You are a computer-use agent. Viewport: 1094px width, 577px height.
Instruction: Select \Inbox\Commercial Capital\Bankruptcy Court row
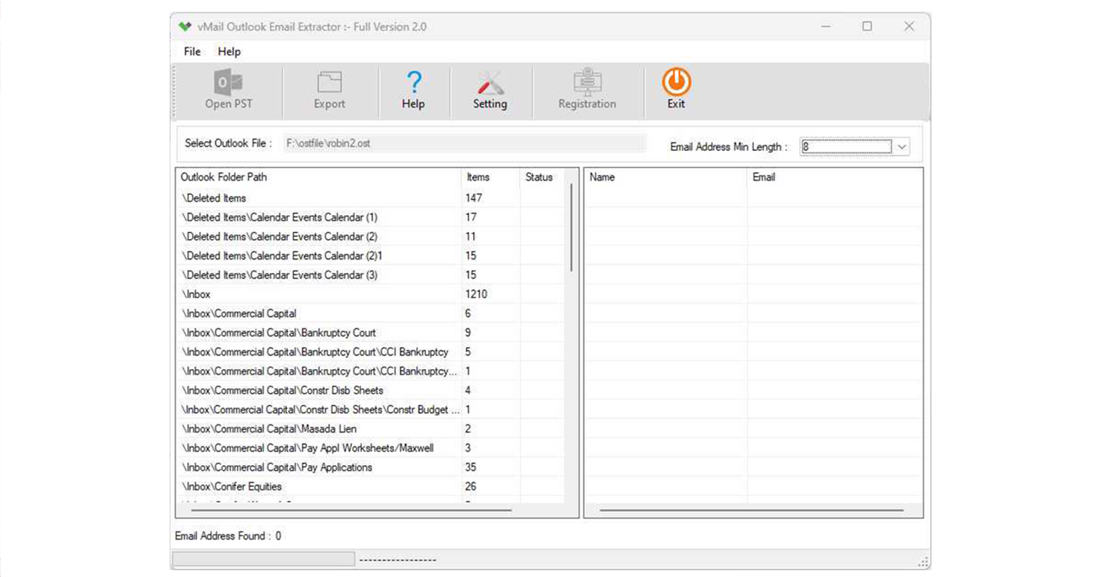370,332
